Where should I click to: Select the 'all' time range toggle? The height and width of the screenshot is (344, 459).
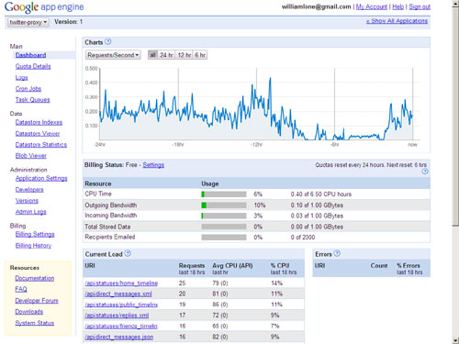click(152, 55)
